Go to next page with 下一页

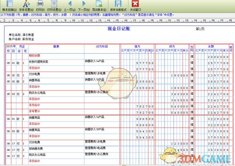coord(84,6)
